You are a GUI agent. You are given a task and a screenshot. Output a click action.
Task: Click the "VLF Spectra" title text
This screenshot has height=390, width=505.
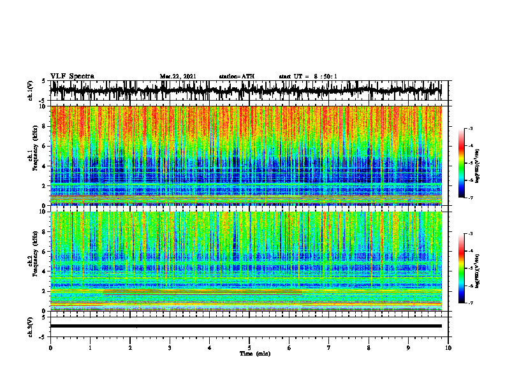pyautogui.click(x=72, y=76)
